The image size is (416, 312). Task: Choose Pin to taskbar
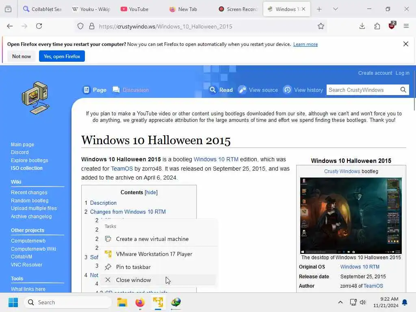159,267
